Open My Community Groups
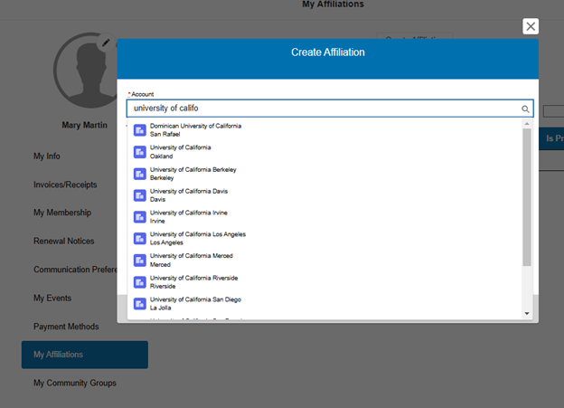 75,384
